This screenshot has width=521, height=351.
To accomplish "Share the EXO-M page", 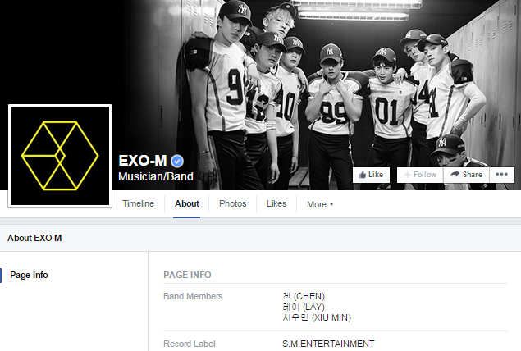I will pos(467,175).
